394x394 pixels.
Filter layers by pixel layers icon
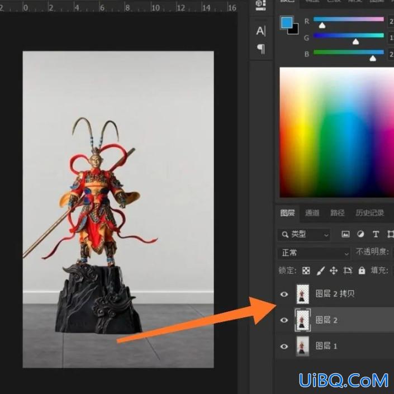345,234
